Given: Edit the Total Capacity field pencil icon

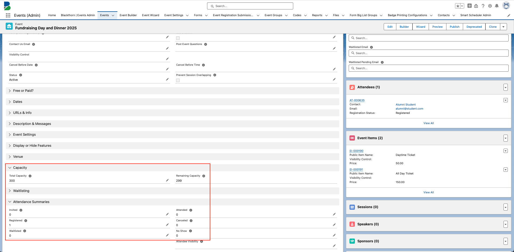Looking at the screenshot, I should 167,180.
